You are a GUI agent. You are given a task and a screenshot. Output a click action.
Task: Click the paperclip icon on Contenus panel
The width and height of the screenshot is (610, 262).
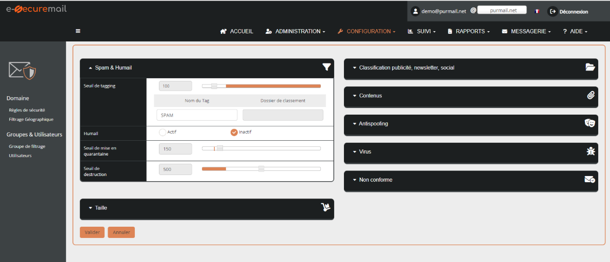(591, 95)
